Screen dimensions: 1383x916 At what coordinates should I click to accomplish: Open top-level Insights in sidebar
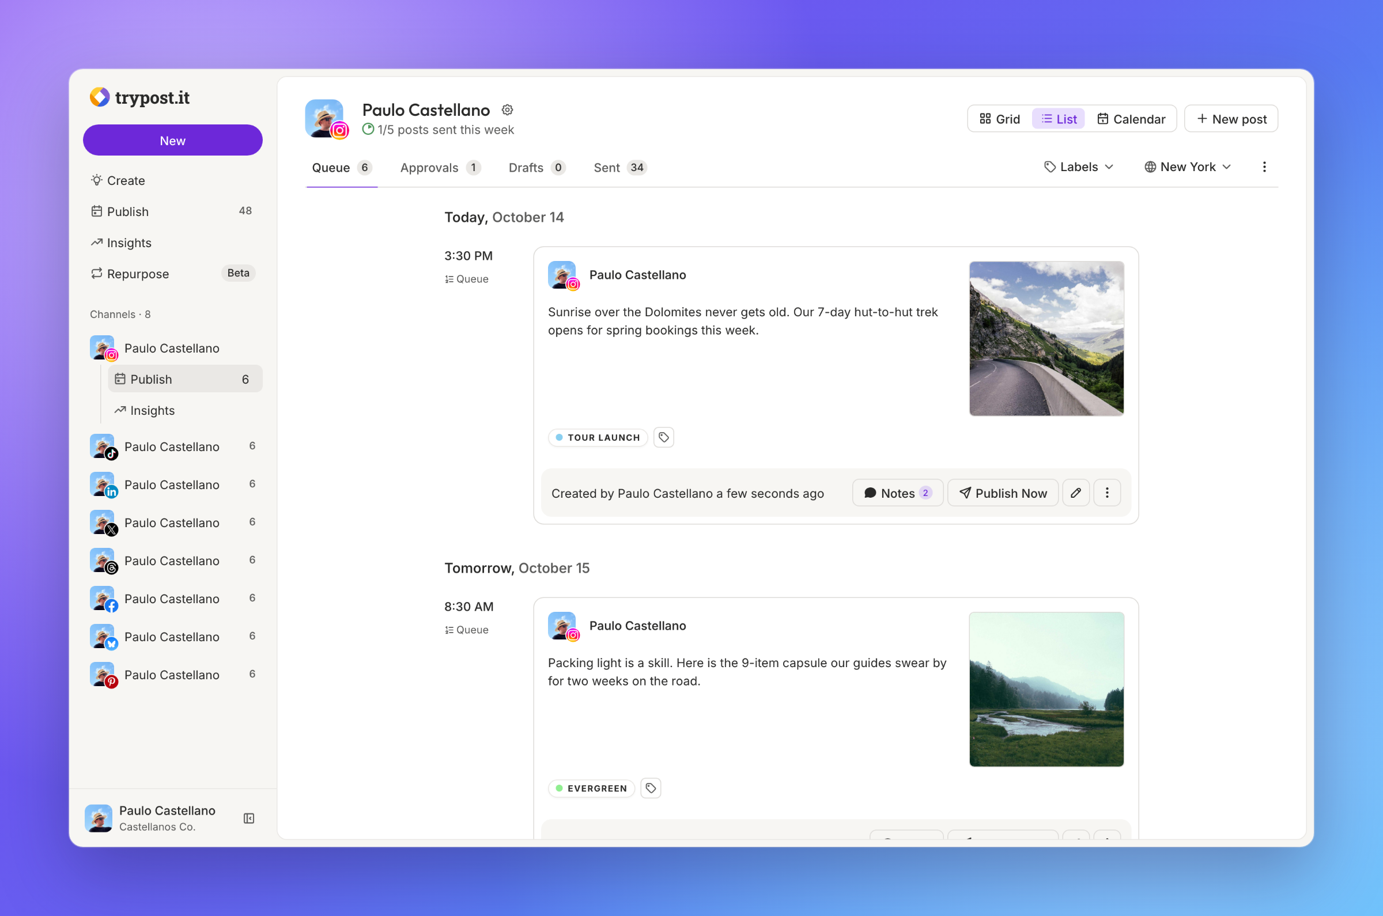point(173,243)
